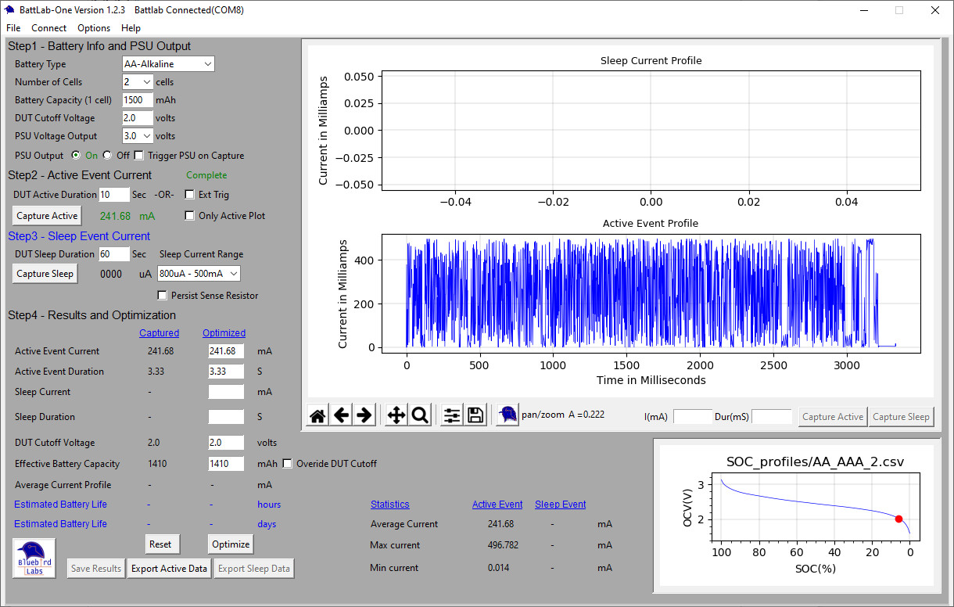Select the zoom magnifier tool
The height and width of the screenshot is (607, 954).
pyautogui.click(x=420, y=415)
